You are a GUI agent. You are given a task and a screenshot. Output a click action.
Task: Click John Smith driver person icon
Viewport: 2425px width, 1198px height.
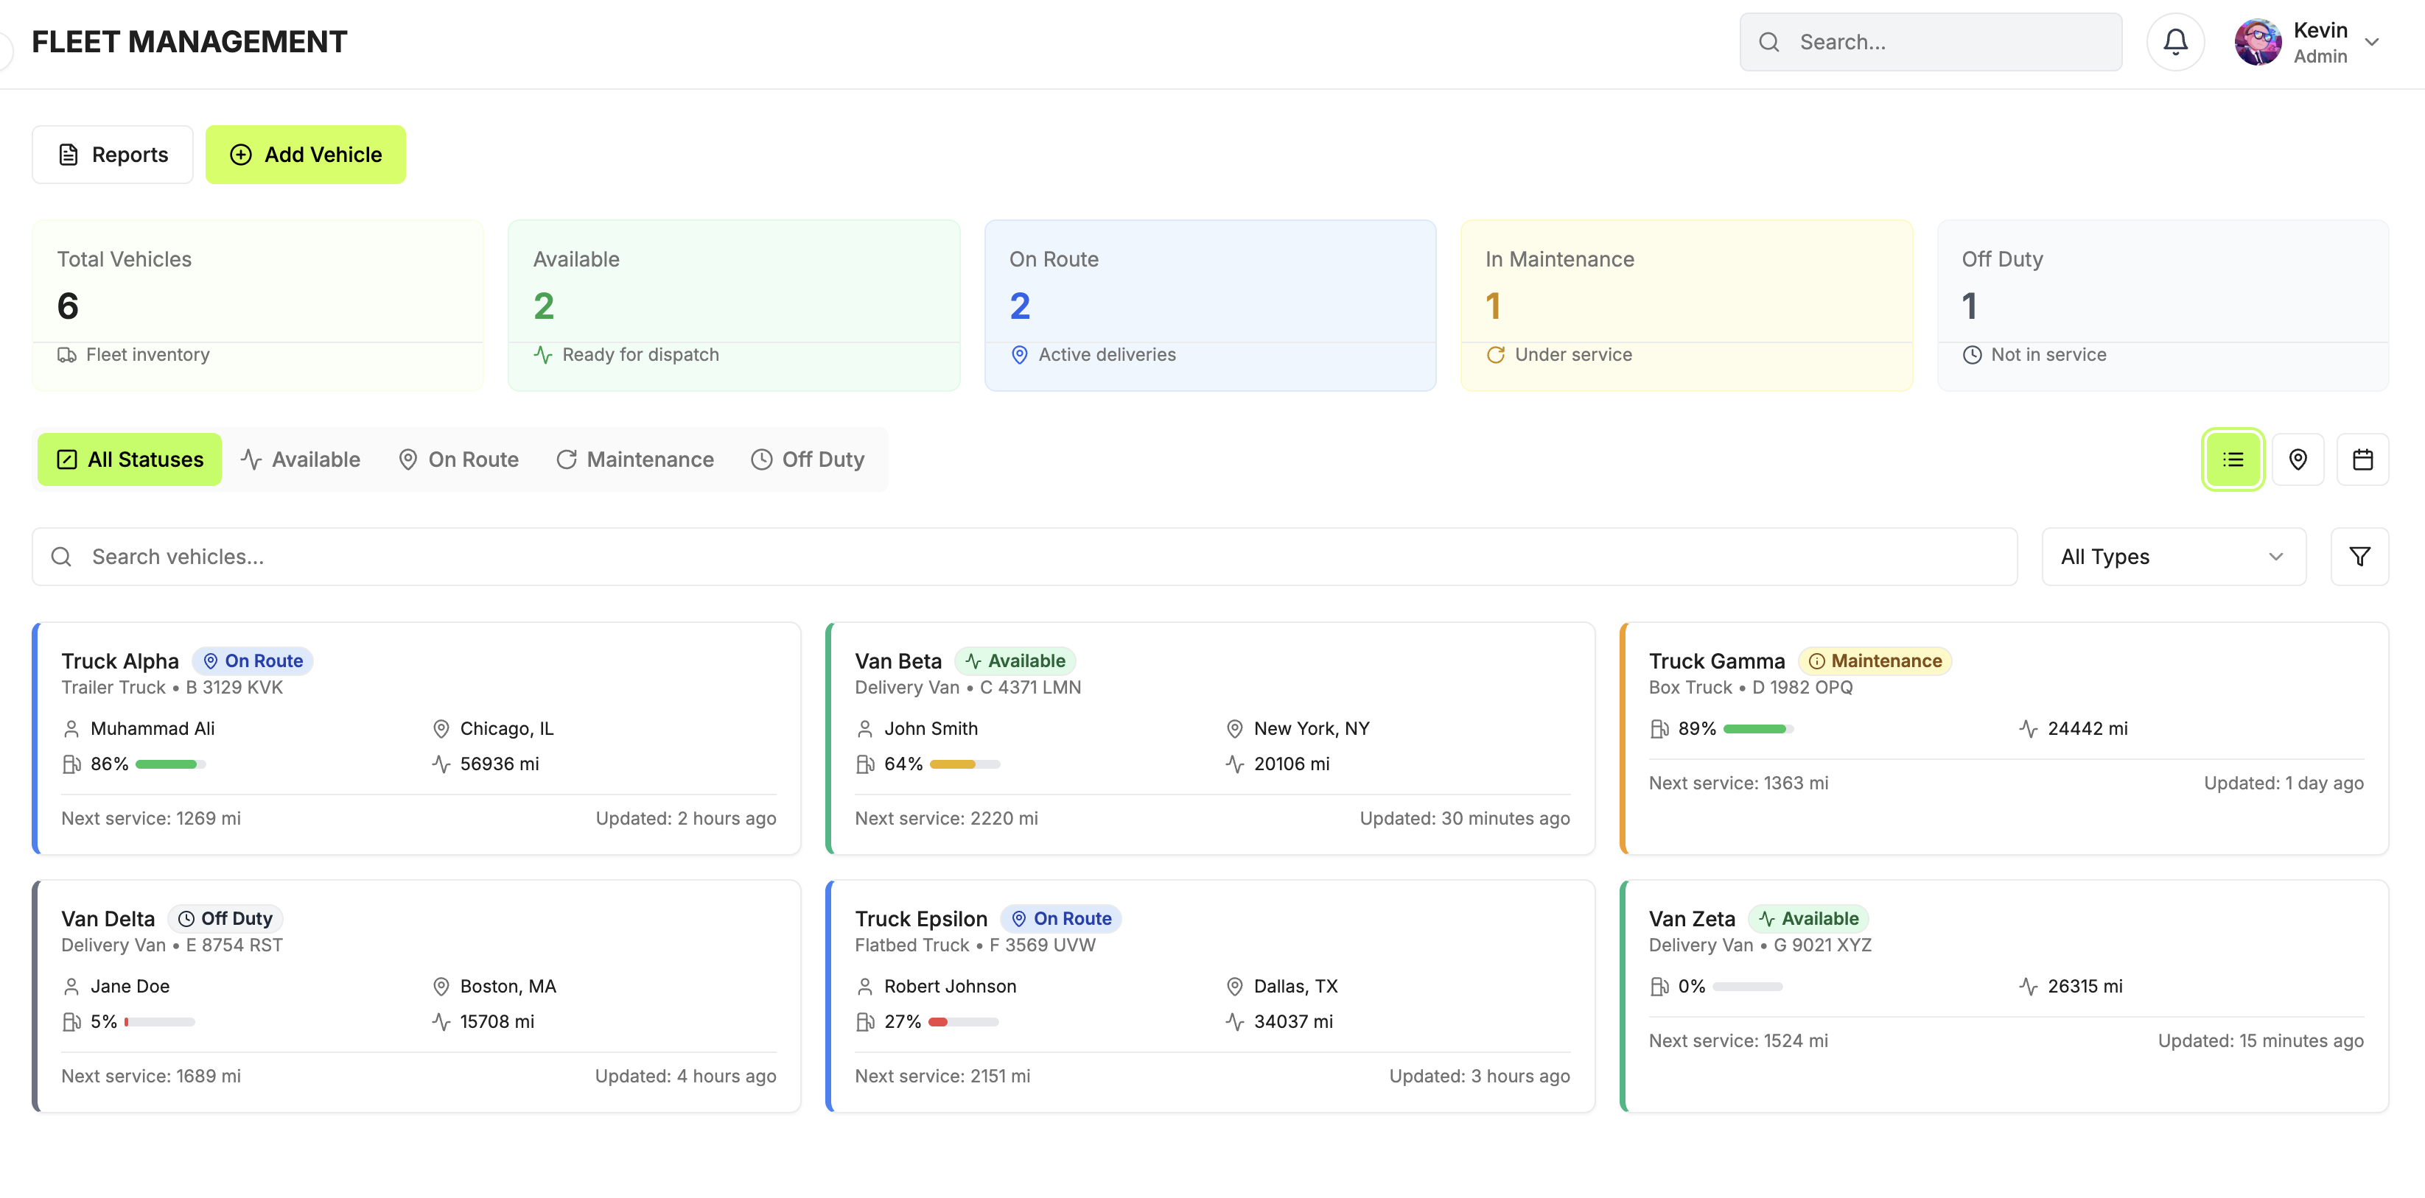(864, 729)
